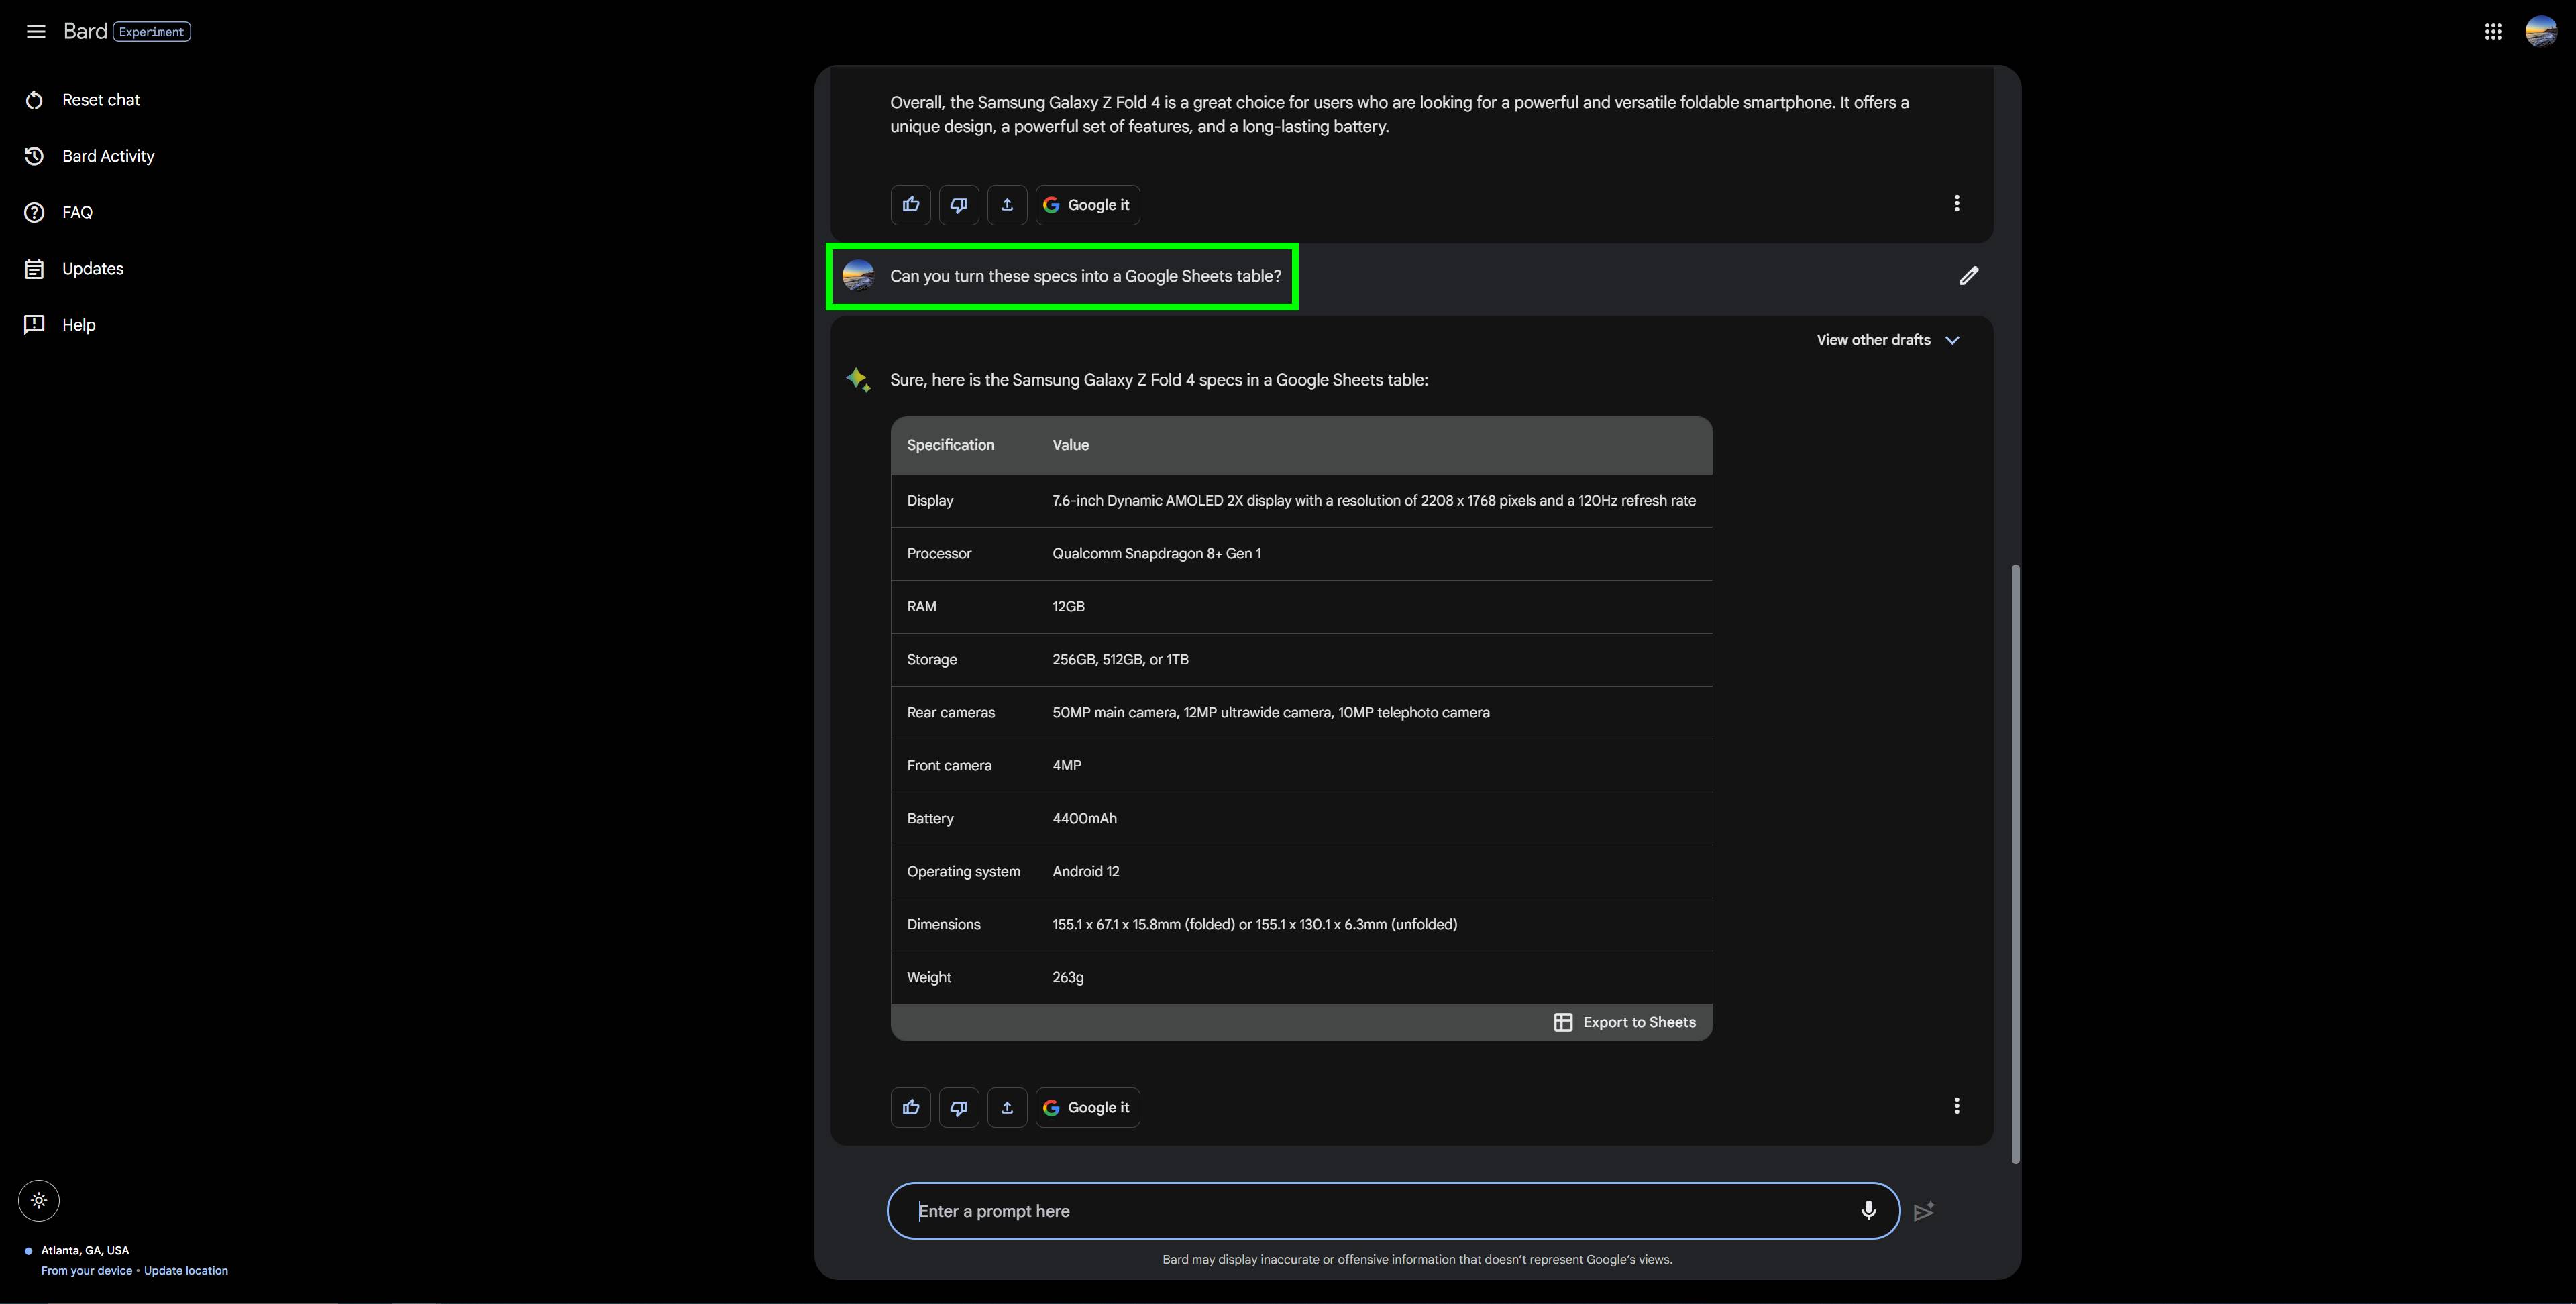
Task: Thumbs down the specs table response
Action: (958, 1107)
